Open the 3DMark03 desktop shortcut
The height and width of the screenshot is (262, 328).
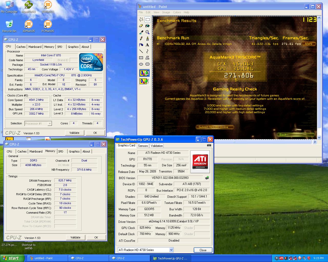tap(48, 7)
